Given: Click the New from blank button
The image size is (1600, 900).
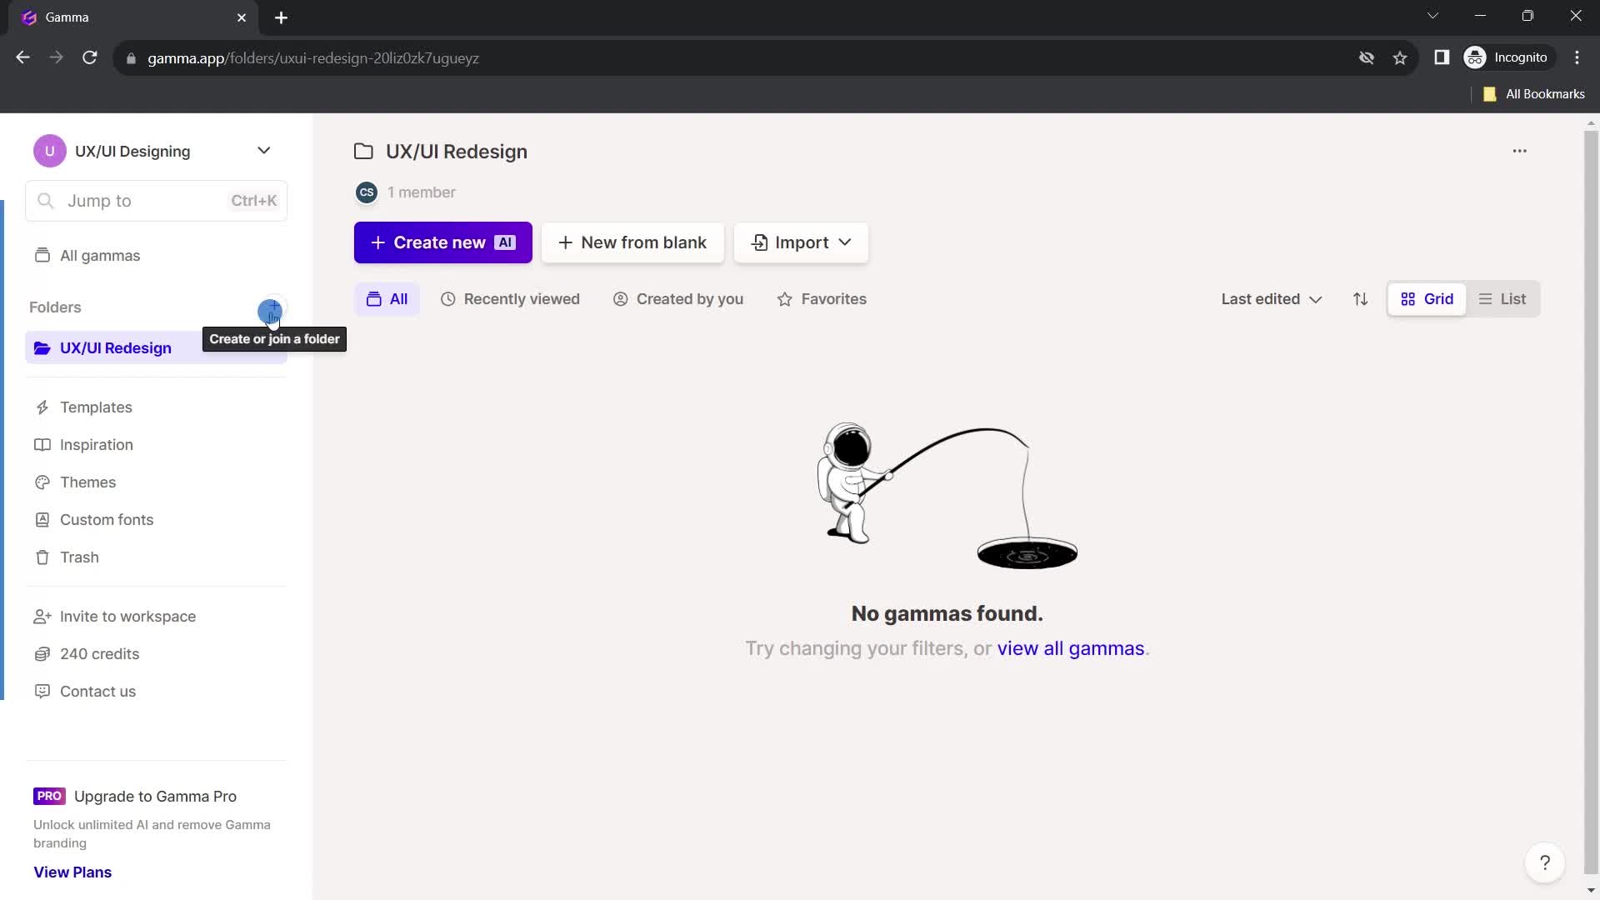Looking at the screenshot, I should [633, 242].
